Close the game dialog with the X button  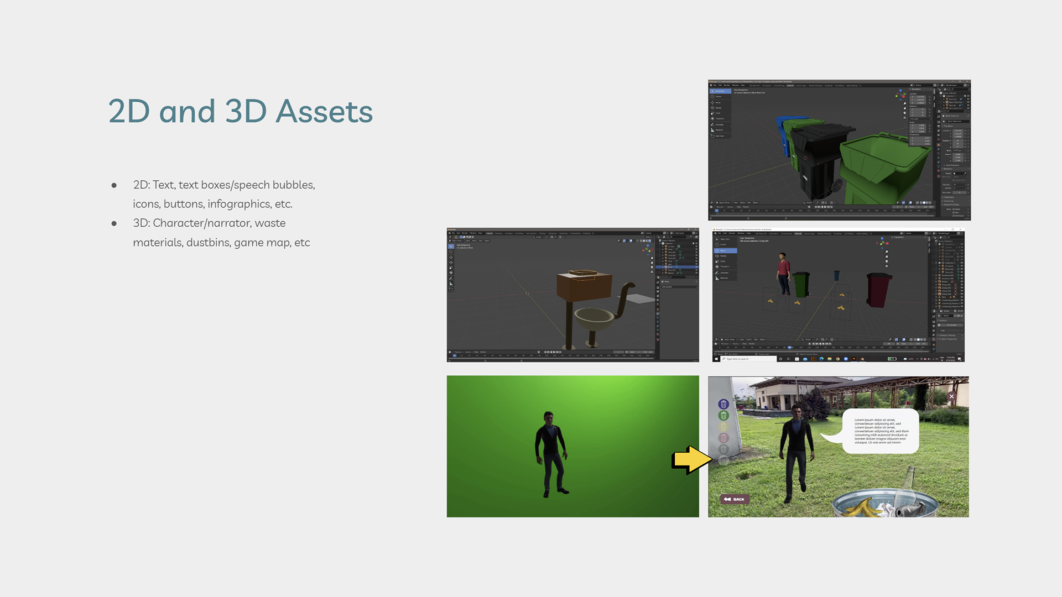(951, 396)
